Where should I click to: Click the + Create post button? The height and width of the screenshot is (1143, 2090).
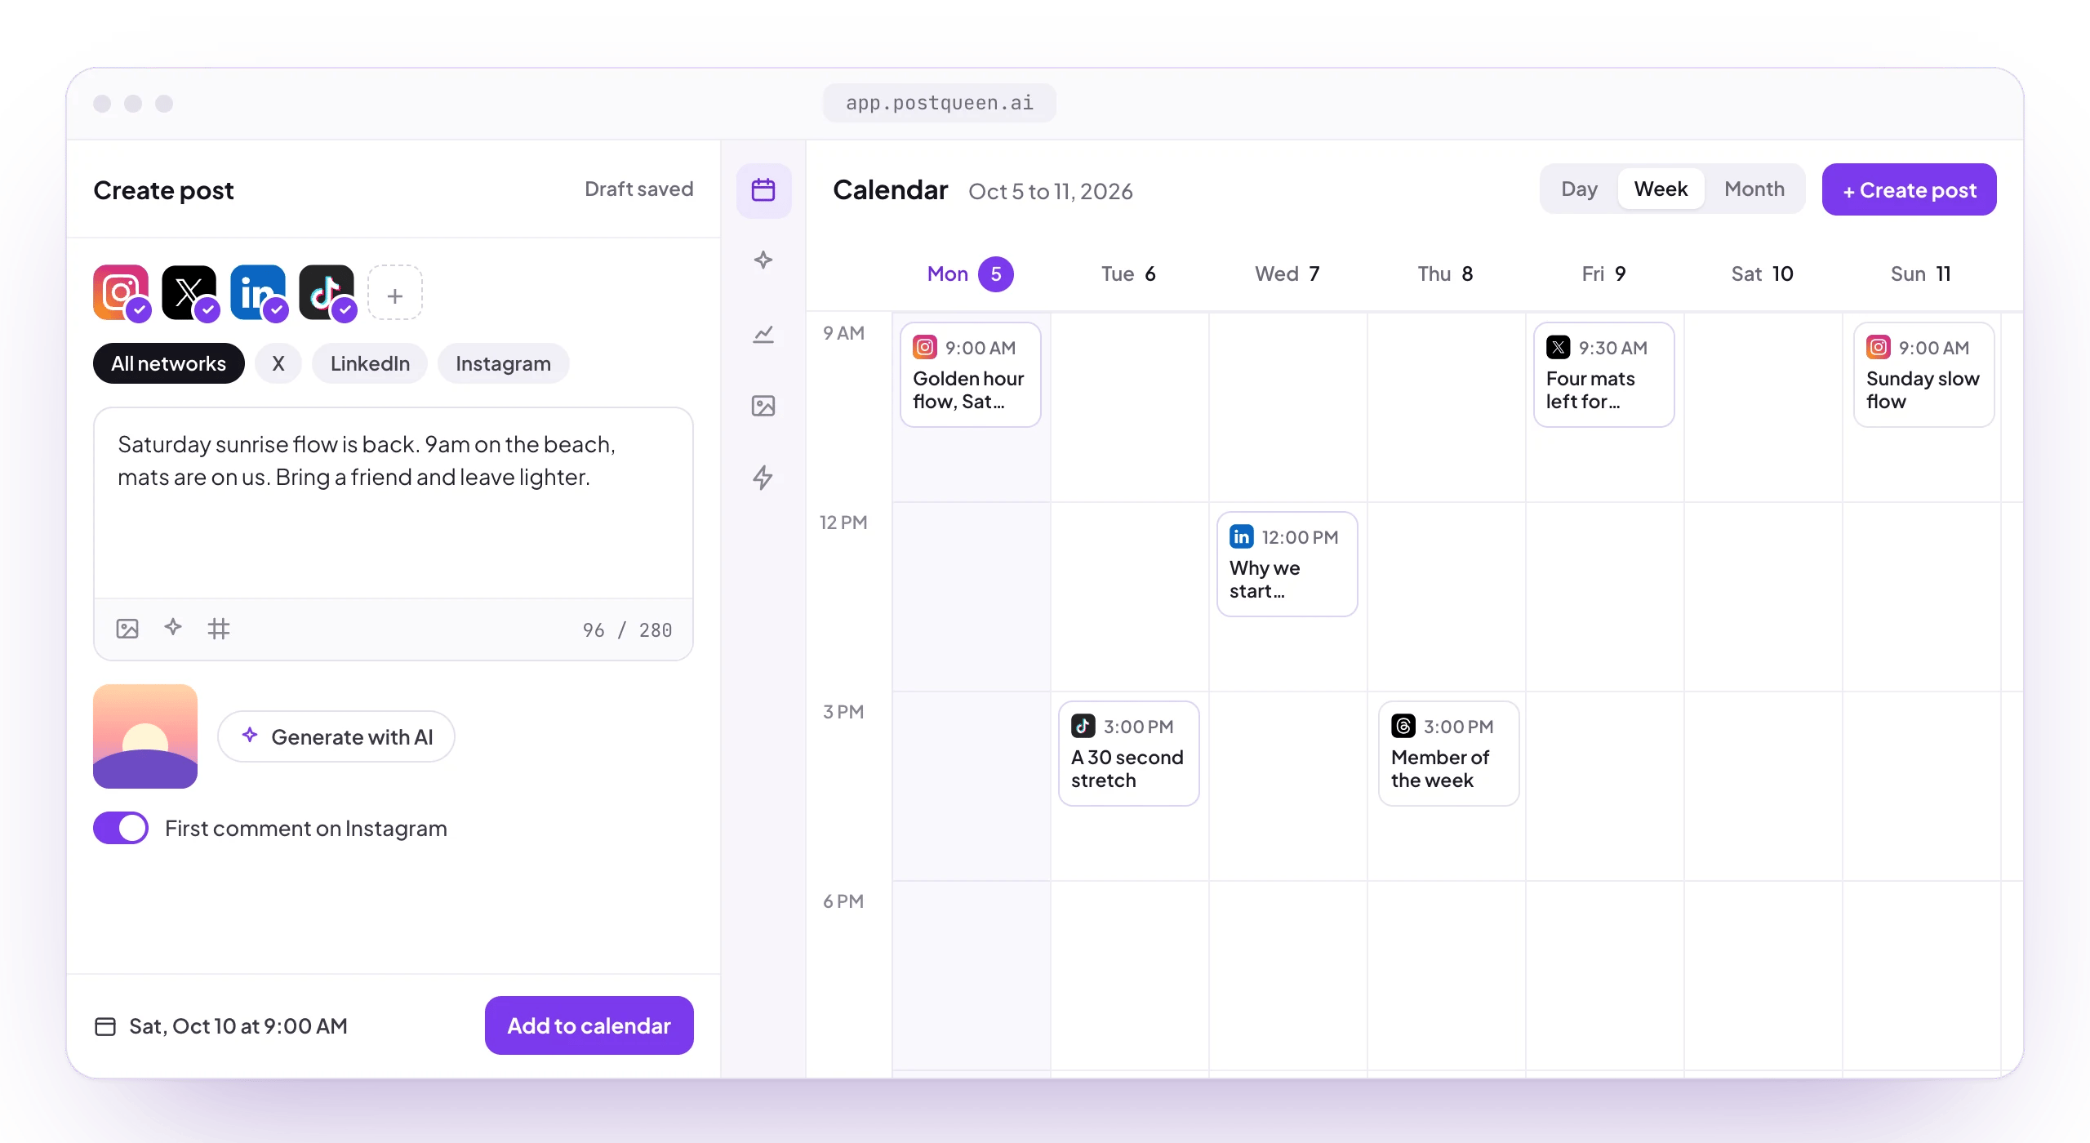point(1910,189)
